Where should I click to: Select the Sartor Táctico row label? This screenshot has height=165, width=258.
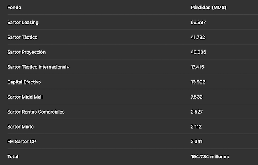pos(22,37)
